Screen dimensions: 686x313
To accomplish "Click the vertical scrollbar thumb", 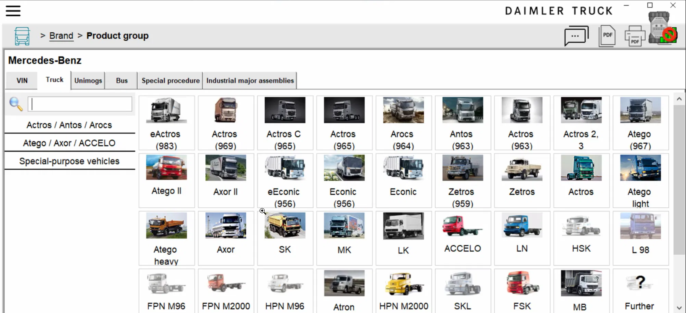I will point(679,180).
